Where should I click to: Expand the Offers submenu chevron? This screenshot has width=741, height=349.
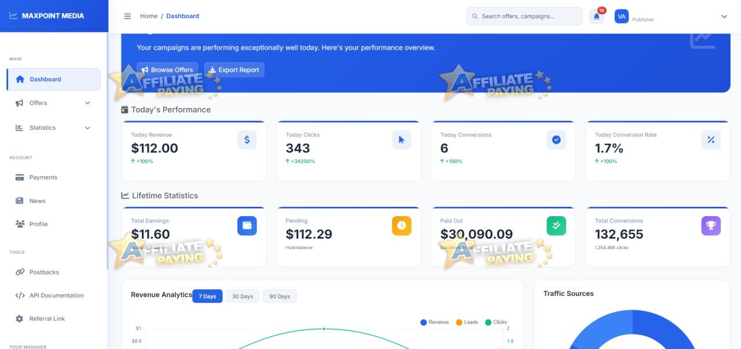click(x=88, y=103)
